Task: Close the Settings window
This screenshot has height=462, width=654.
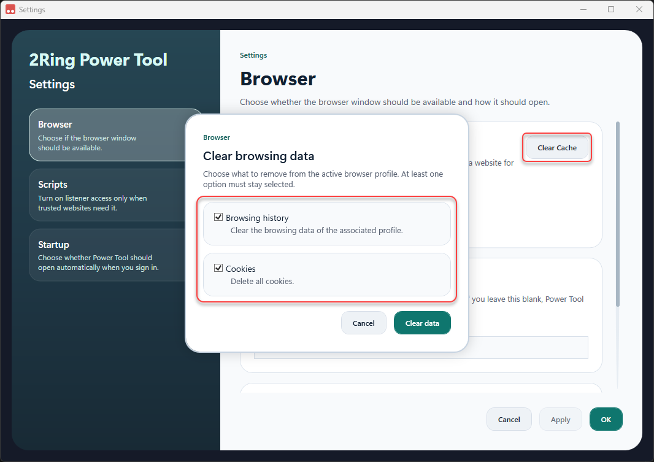Action: tap(639, 9)
